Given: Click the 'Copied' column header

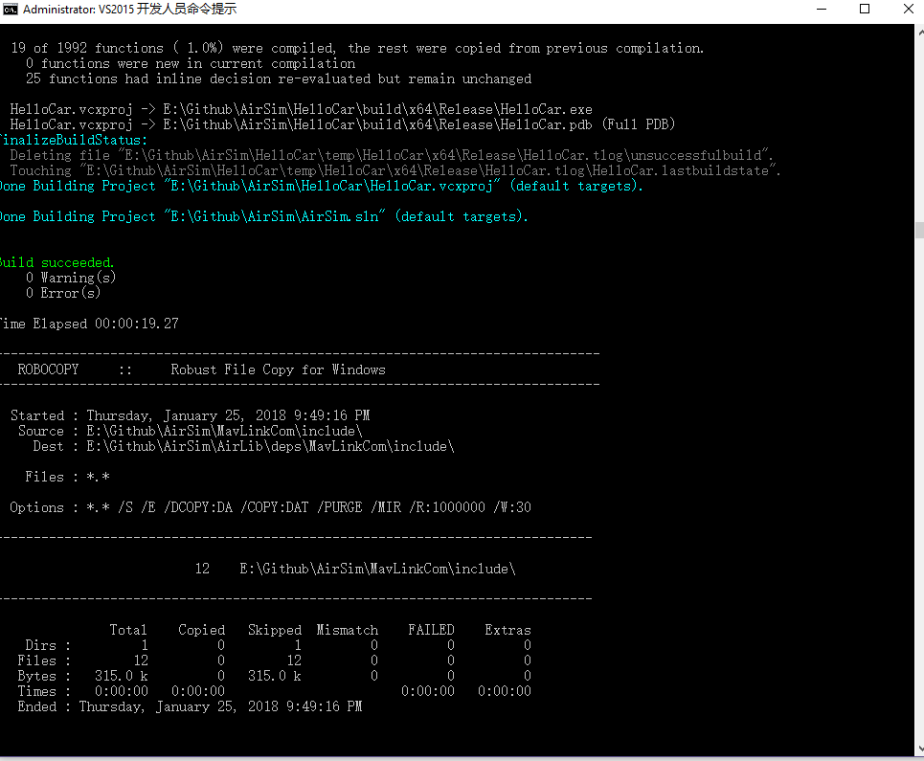Looking at the screenshot, I should pyautogui.click(x=201, y=630).
